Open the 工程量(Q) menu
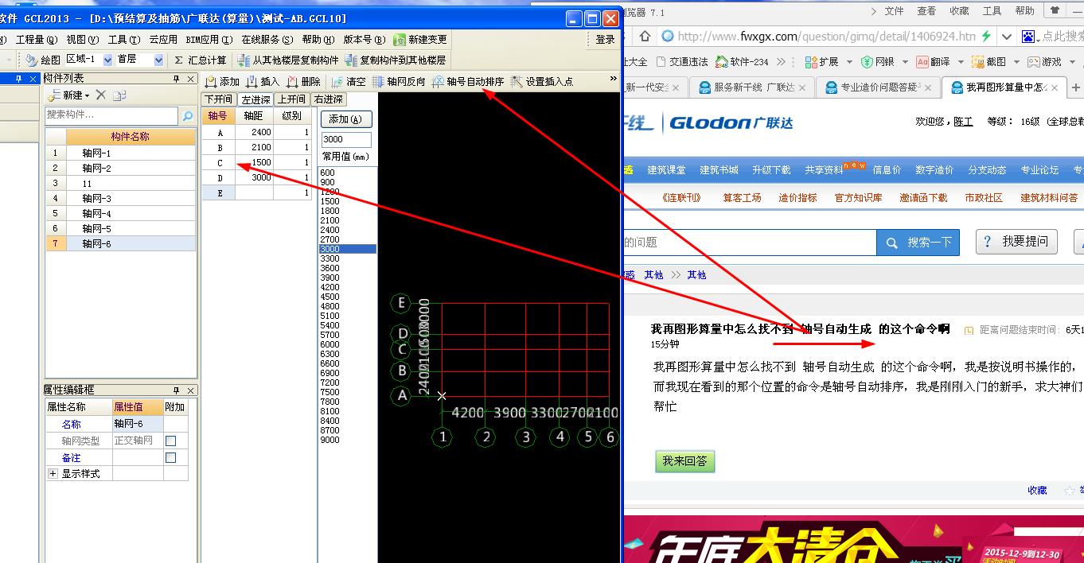 tap(37, 39)
